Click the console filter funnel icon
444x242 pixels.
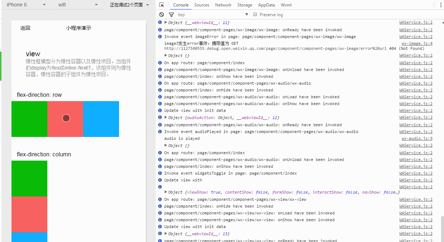tap(171, 15)
